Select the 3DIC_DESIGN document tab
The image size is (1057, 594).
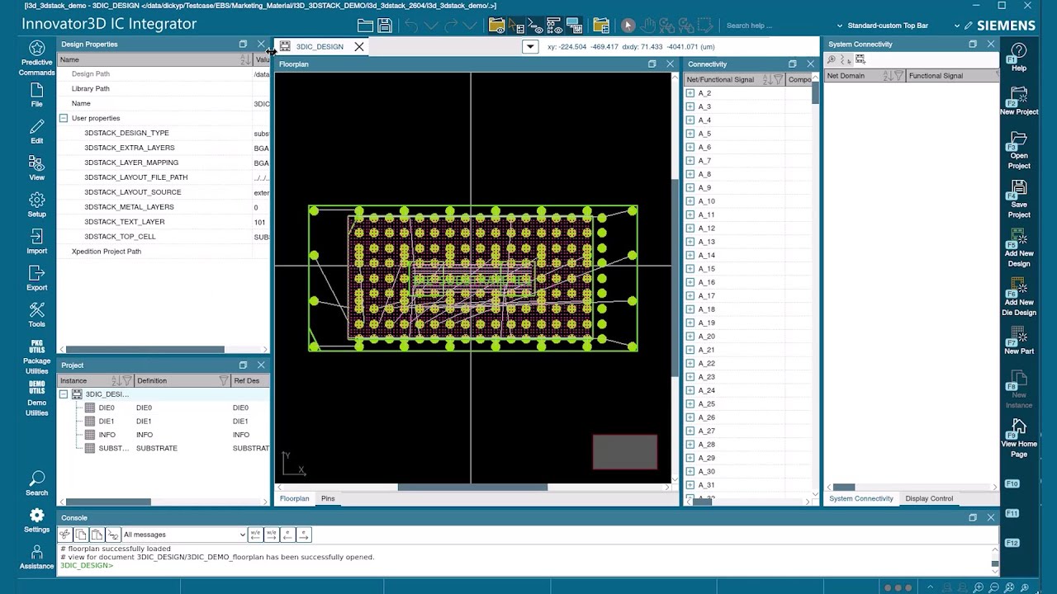320,47
